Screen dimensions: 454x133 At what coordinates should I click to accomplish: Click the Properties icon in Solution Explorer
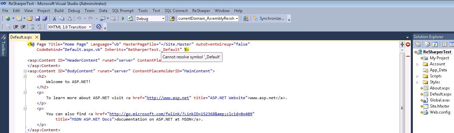coord(418,44)
